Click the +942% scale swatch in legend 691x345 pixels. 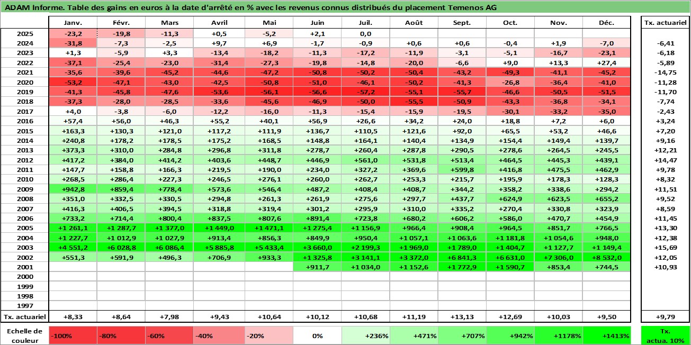[x=510, y=335]
